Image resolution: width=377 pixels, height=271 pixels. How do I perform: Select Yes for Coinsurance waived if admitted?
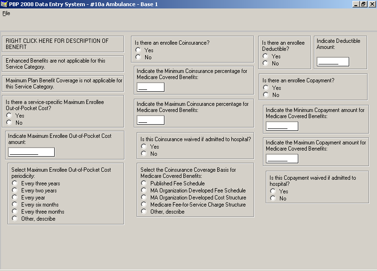coord(144,146)
